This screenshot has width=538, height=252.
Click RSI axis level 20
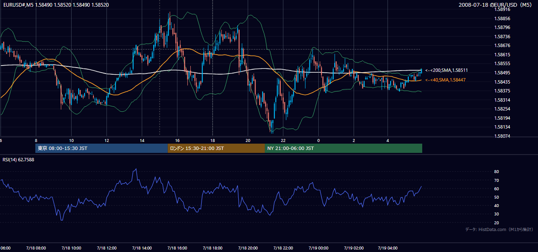tap(496, 223)
